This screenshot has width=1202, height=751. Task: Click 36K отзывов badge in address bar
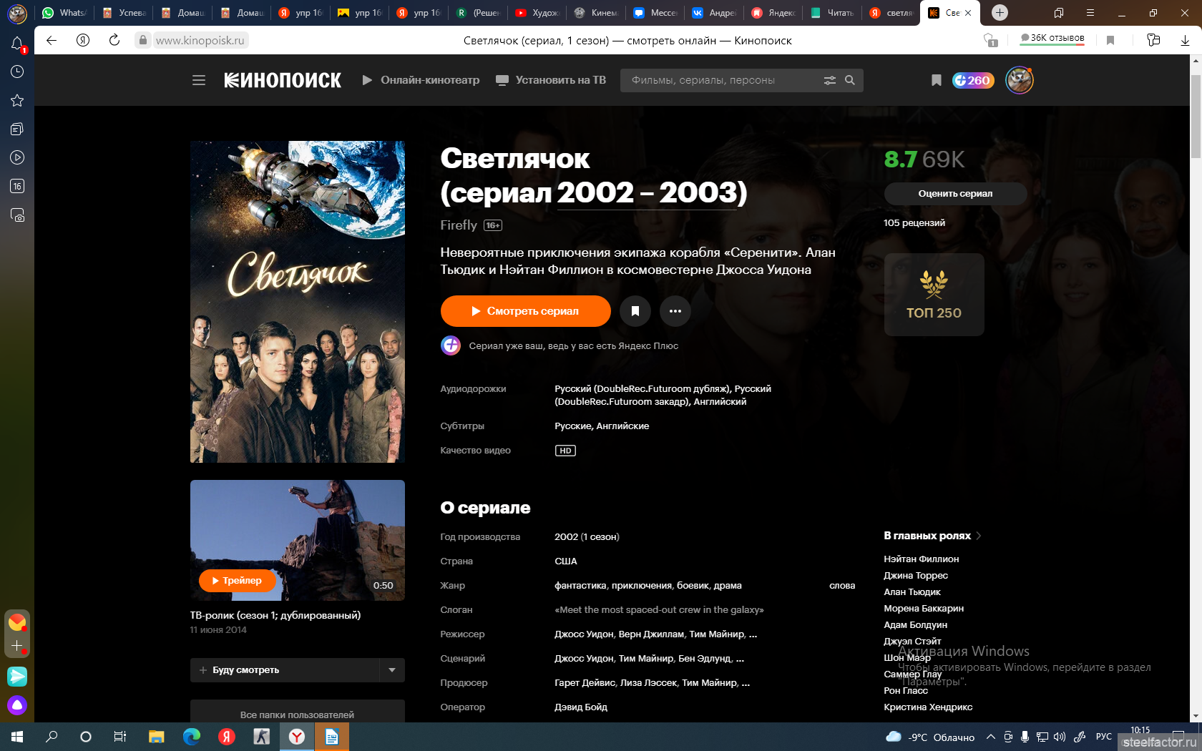pyautogui.click(x=1052, y=39)
